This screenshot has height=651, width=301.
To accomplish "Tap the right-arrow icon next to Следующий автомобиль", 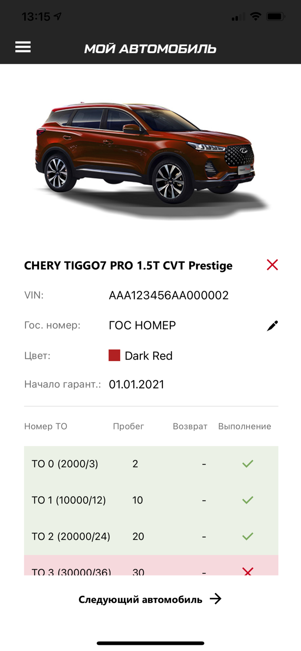I will [x=216, y=598].
